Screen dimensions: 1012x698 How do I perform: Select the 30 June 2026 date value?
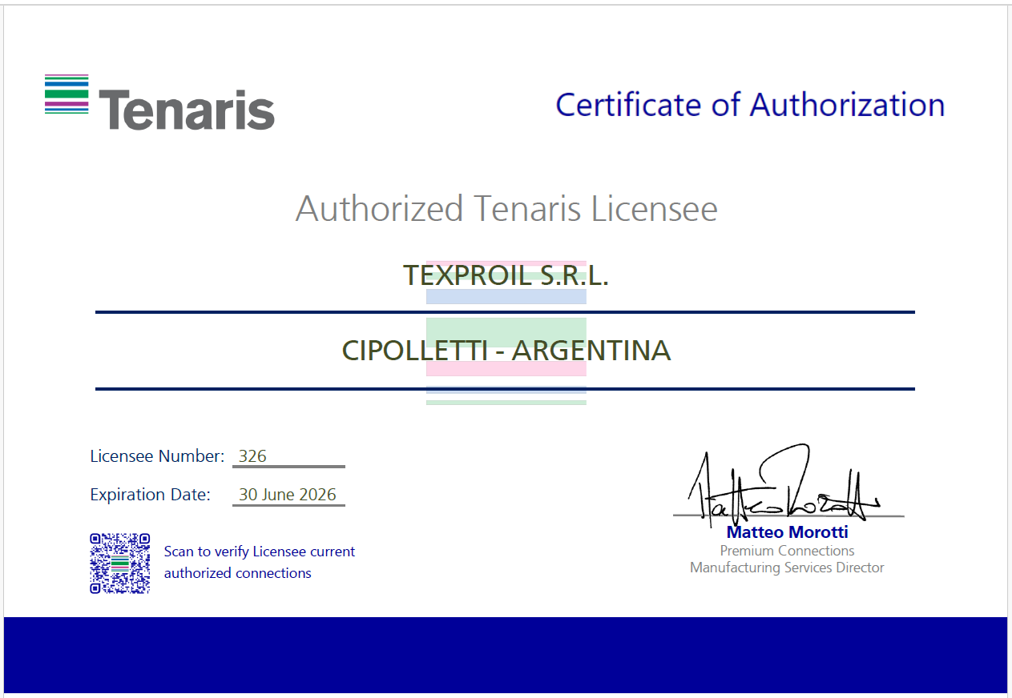(288, 495)
